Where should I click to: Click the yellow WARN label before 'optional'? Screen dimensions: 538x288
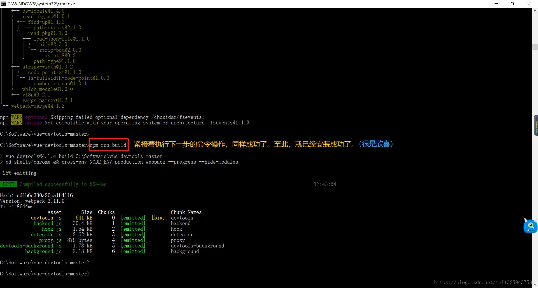(17, 117)
